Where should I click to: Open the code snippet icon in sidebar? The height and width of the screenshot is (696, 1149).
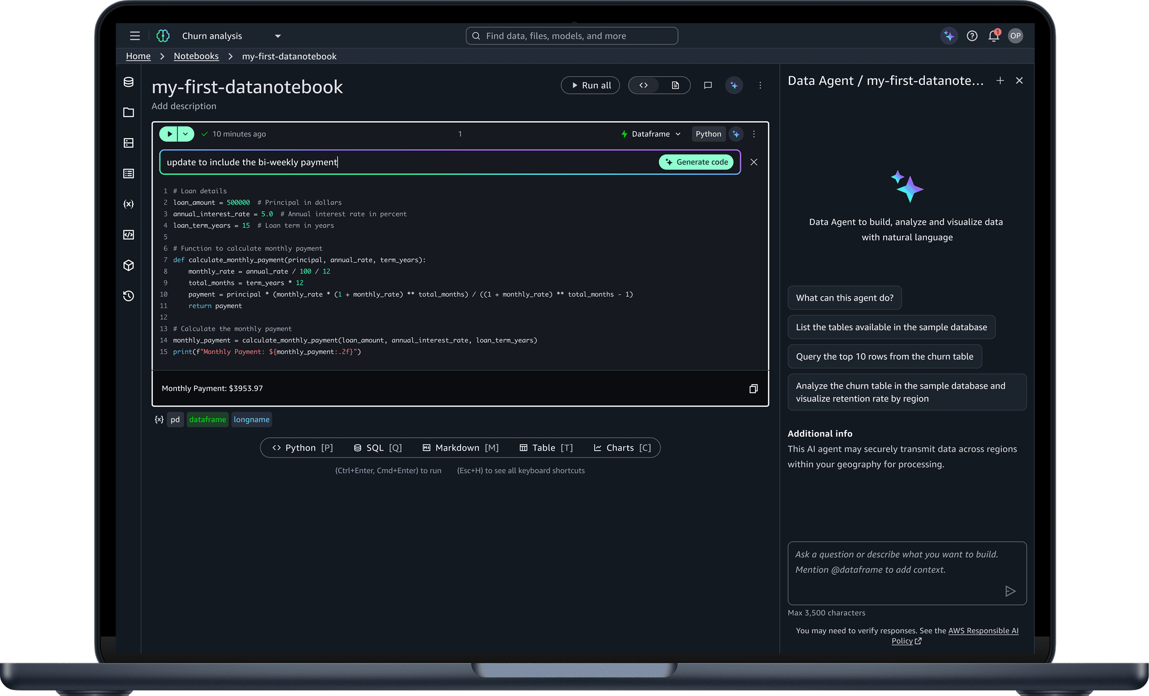pyautogui.click(x=129, y=235)
